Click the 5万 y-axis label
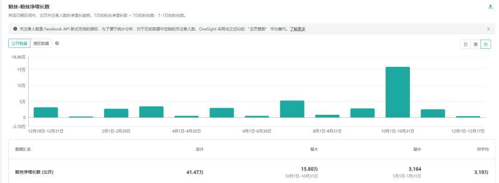Screen dimensions: 499x183 tap(22, 102)
